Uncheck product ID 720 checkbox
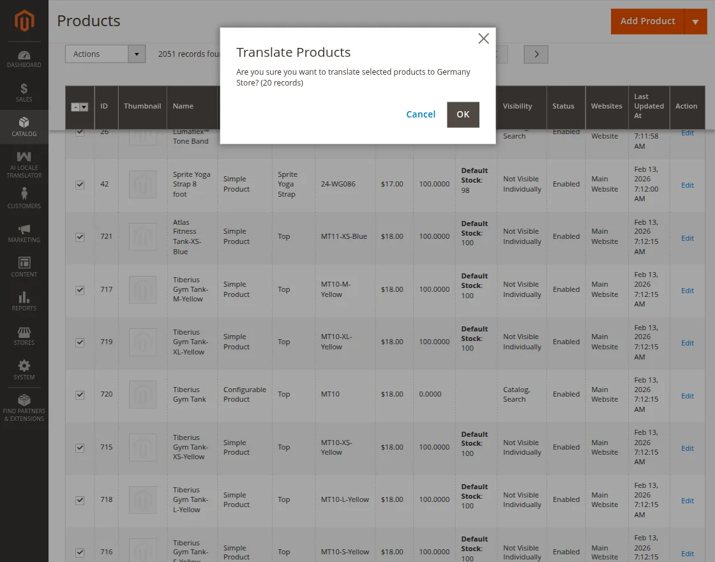The image size is (715, 562). (x=80, y=395)
